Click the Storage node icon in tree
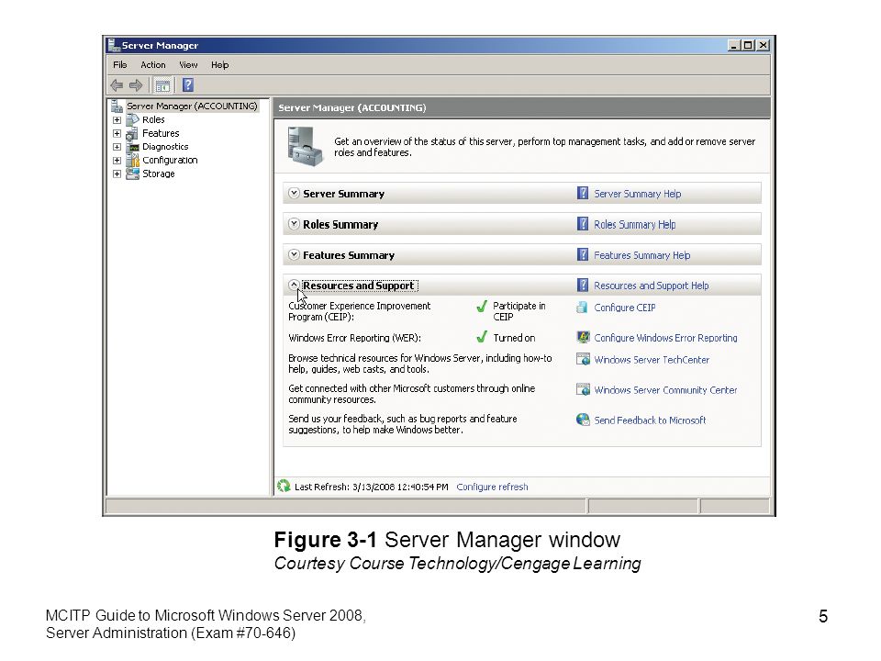 click(x=132, y=174)
